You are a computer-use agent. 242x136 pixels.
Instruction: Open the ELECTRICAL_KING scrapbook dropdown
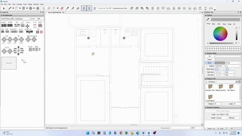[x=16, y=19]
